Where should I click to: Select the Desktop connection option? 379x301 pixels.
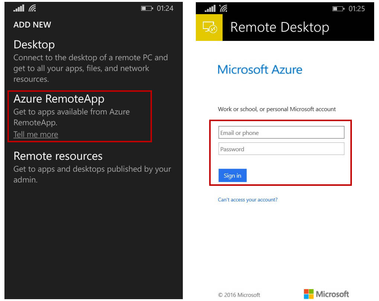[34, 45]
